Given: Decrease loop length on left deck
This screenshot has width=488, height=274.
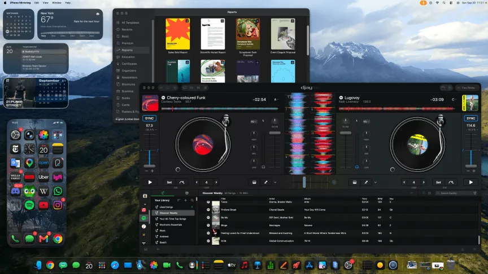Looking at the screenshot, I should [x=197, y=182].
